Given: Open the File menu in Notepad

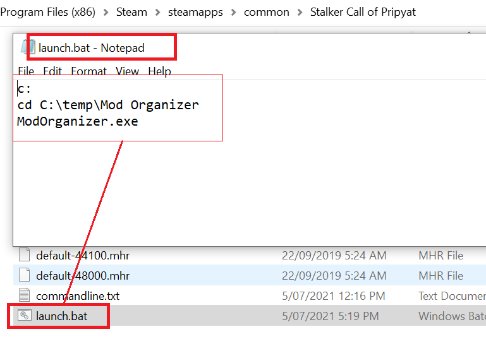Looking at the screenshot, I should (26, 71).
